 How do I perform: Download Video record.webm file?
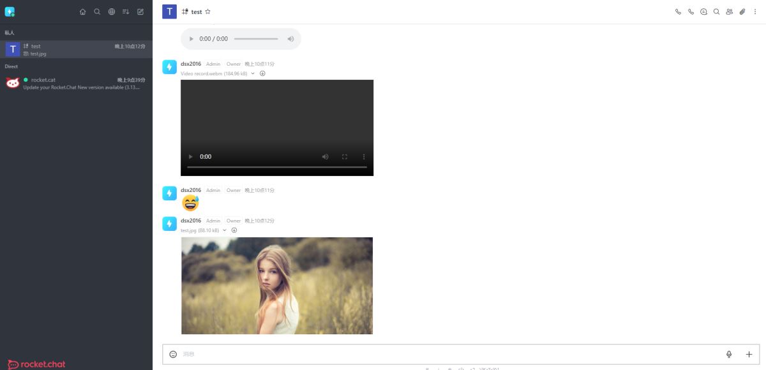click(x=262, y=73)
